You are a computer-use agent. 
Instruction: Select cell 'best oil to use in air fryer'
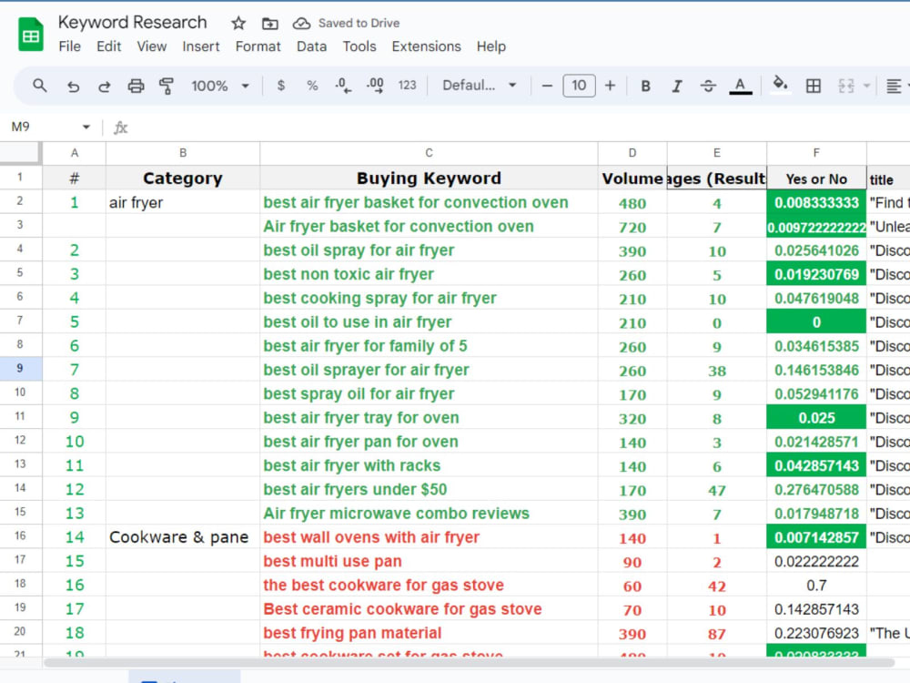pyautogui.click(x=429, y=321)
